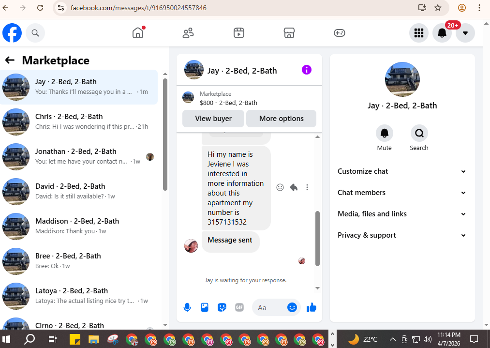This screenshot has width=490, height=348.
Task: Click the More options button
Action: coord(281,119)
